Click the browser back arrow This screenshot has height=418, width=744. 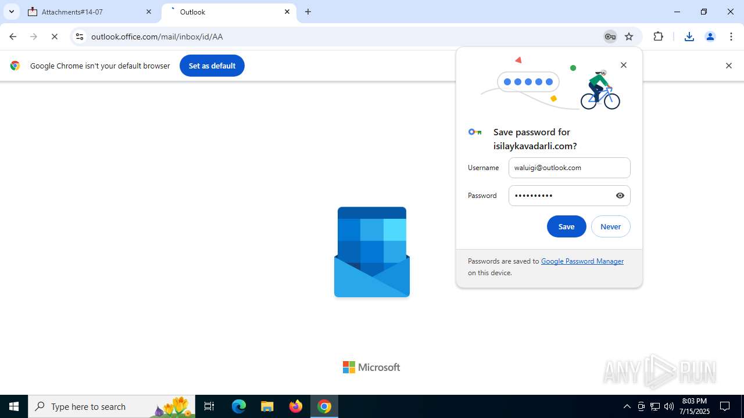[x=13, y=37]
